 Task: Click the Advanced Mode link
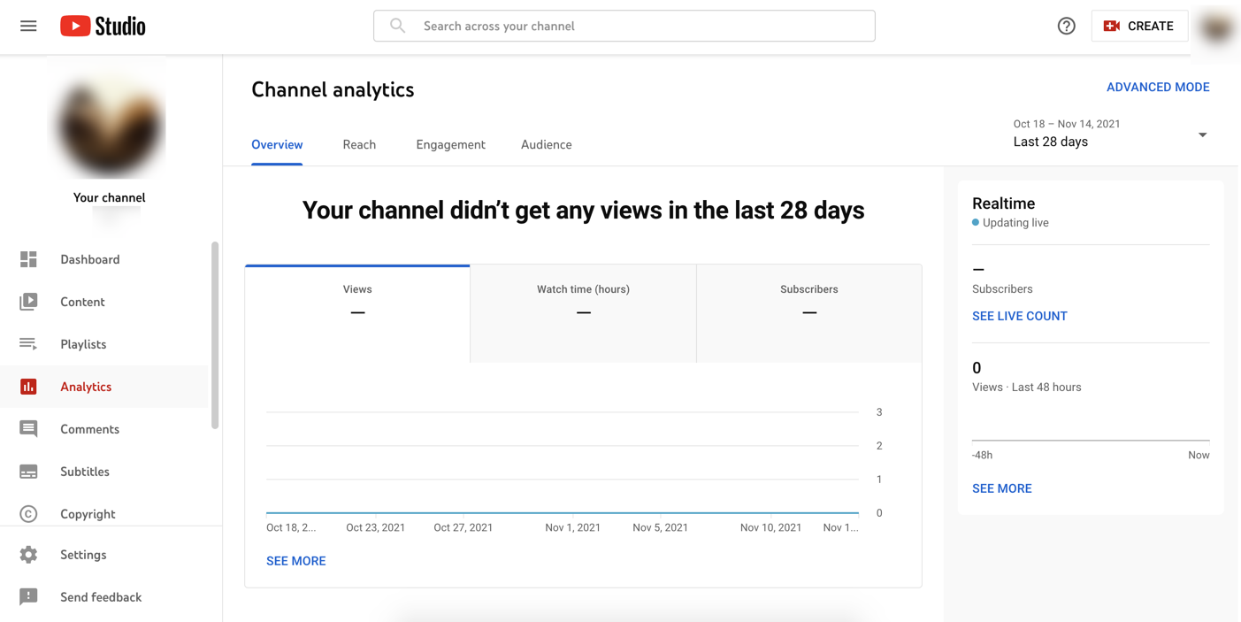[x=1158, y=87]
